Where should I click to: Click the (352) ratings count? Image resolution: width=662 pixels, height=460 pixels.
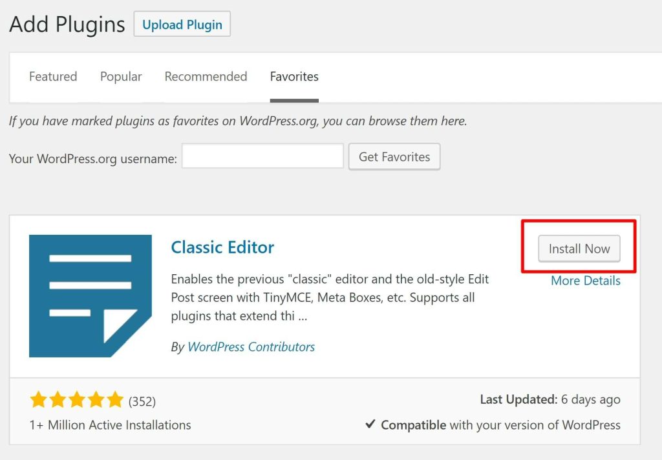pos(142,401)
